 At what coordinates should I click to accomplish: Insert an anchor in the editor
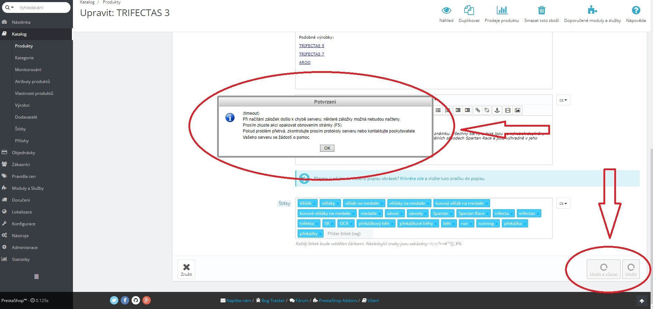click(x=497, y=110)
